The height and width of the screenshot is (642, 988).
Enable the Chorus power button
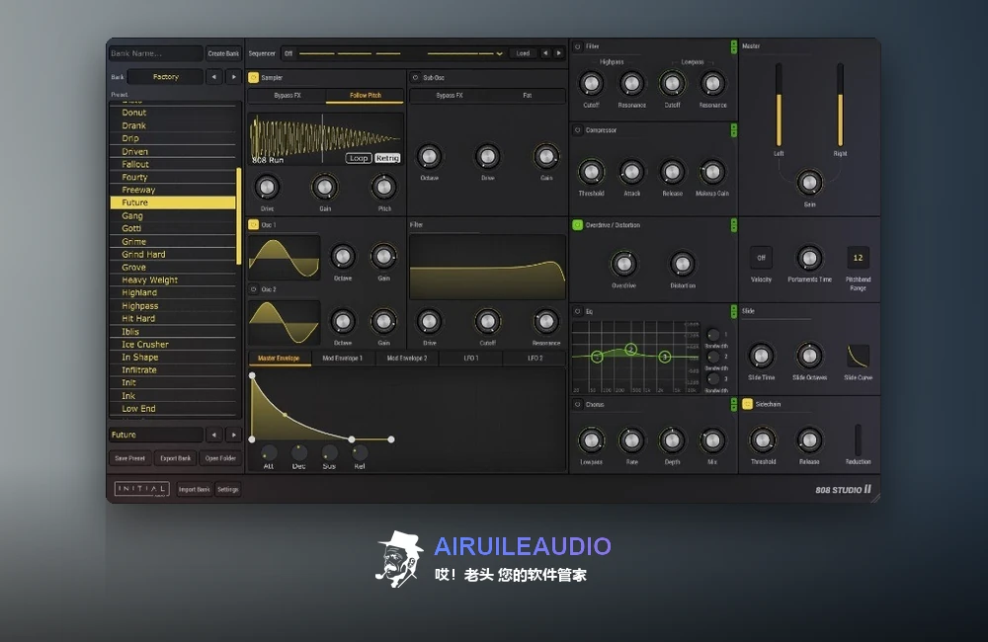coord(577,405)
